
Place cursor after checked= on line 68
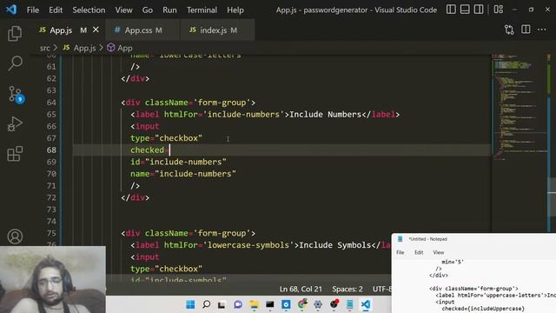click(x=170, y=150)
